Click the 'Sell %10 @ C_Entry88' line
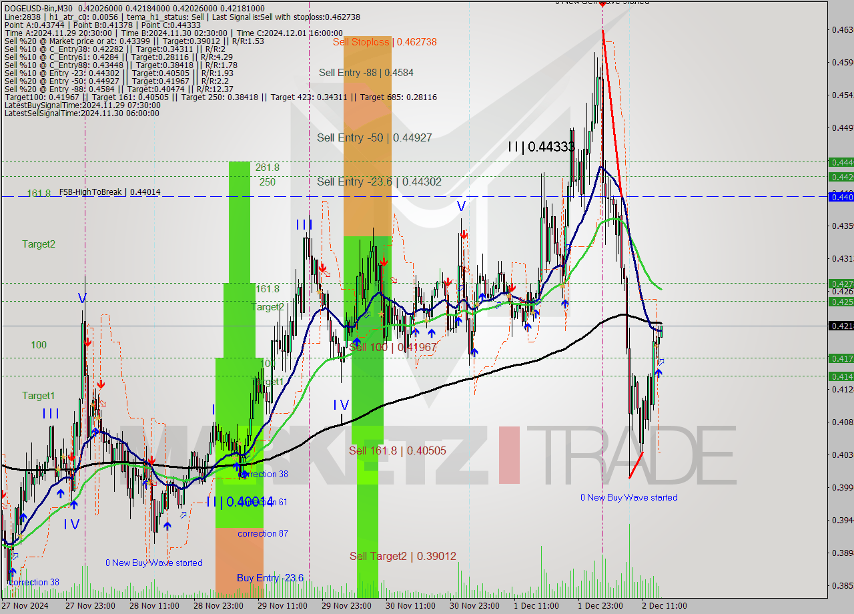 tap(121, 65)
